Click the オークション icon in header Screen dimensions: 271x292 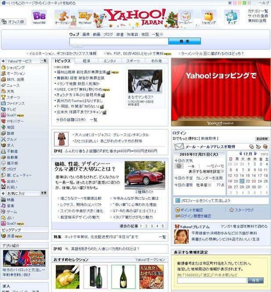(62, 16)
